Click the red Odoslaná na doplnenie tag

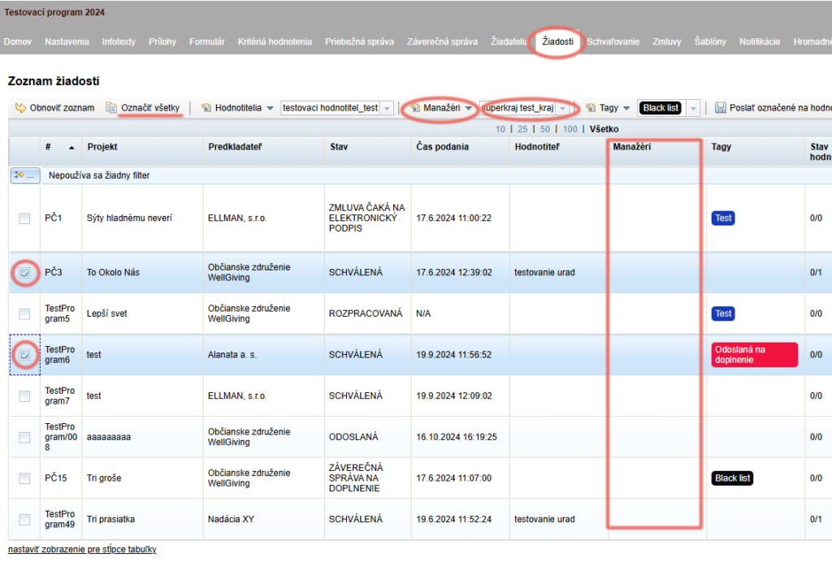tap(754, 355)
